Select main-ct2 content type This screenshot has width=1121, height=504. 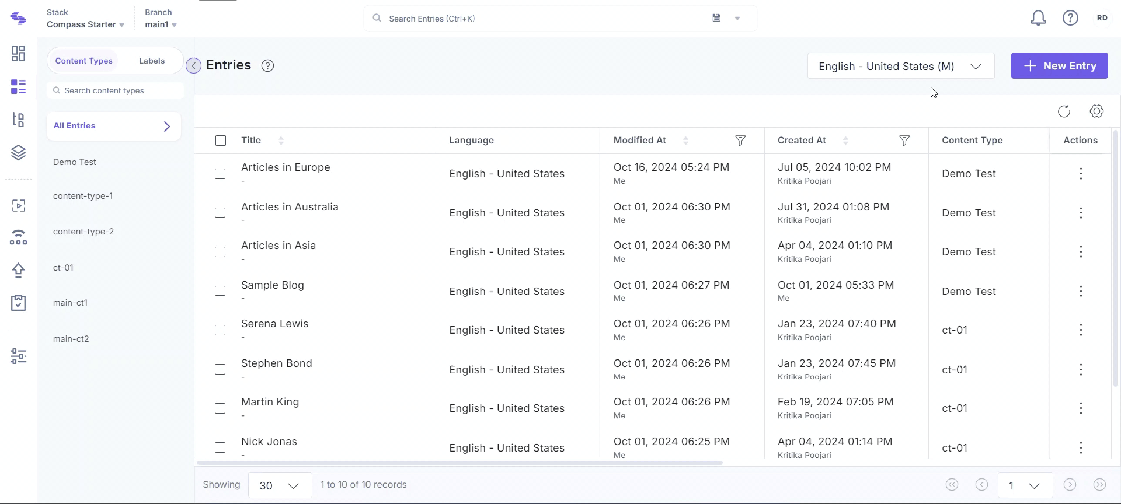coord(71,339)
